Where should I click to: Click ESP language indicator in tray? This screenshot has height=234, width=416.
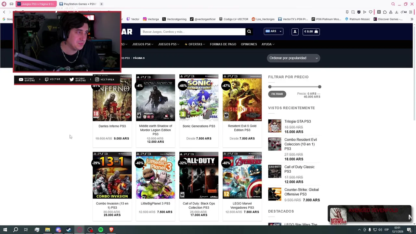(x=386, y=230)
